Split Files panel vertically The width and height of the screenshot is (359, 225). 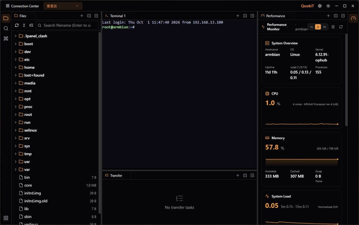[89, 16]
